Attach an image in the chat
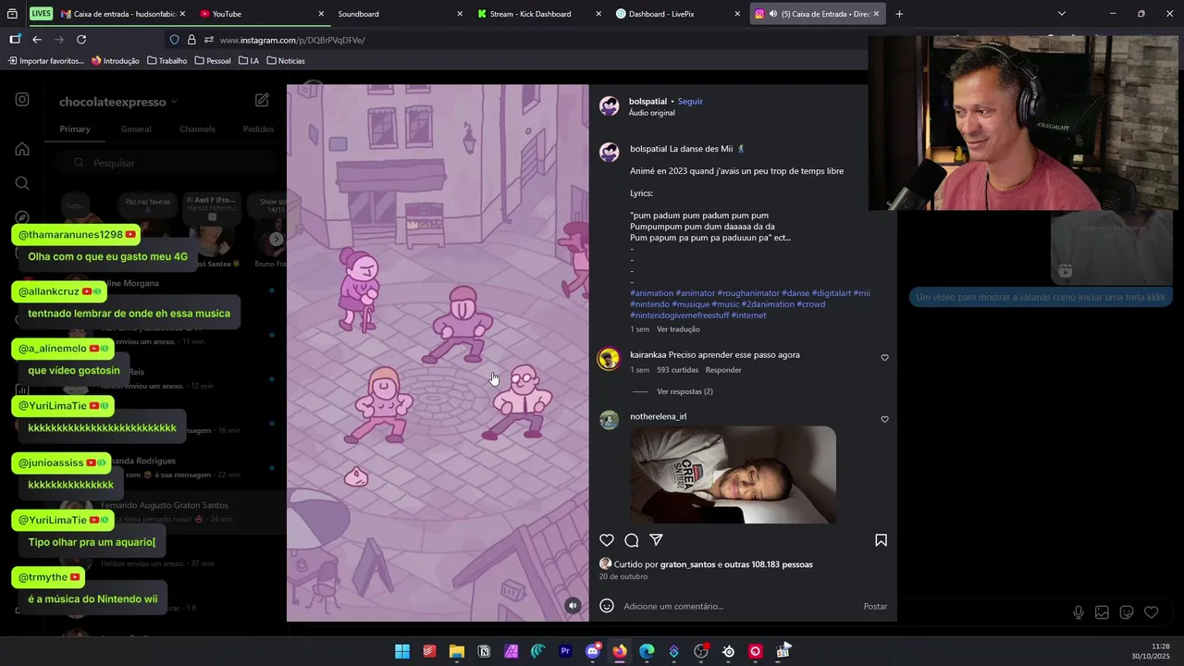1184x666 pixels. tap(1103, 612)
